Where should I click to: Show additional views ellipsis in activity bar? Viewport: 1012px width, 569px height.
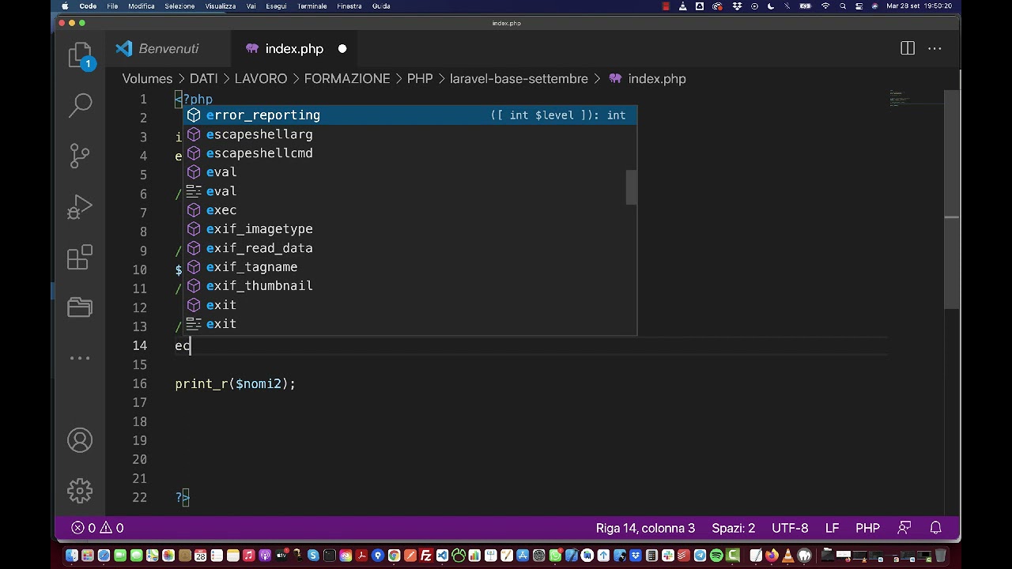(80, 358)
